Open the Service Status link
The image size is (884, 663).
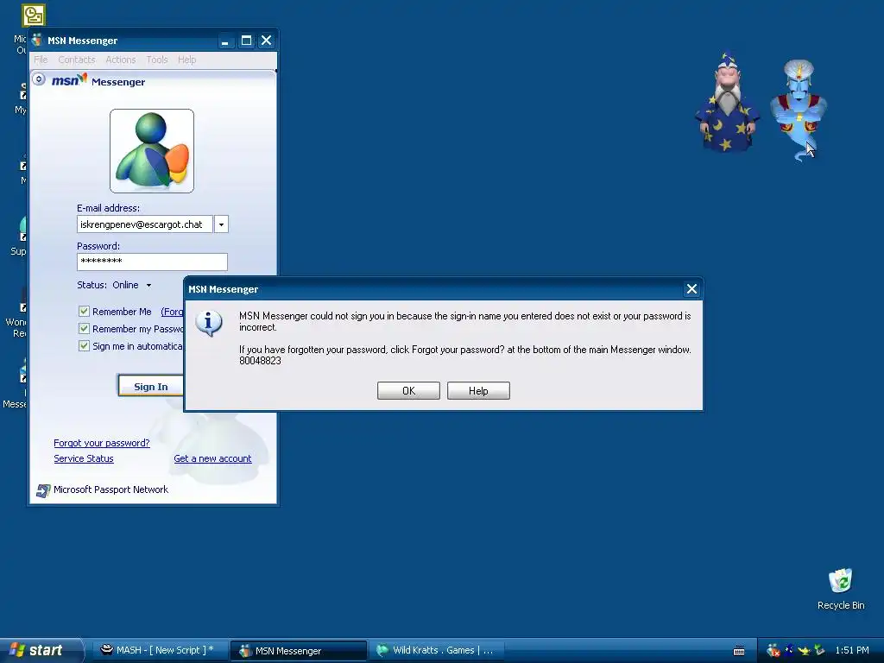click(x=84, y=459)
